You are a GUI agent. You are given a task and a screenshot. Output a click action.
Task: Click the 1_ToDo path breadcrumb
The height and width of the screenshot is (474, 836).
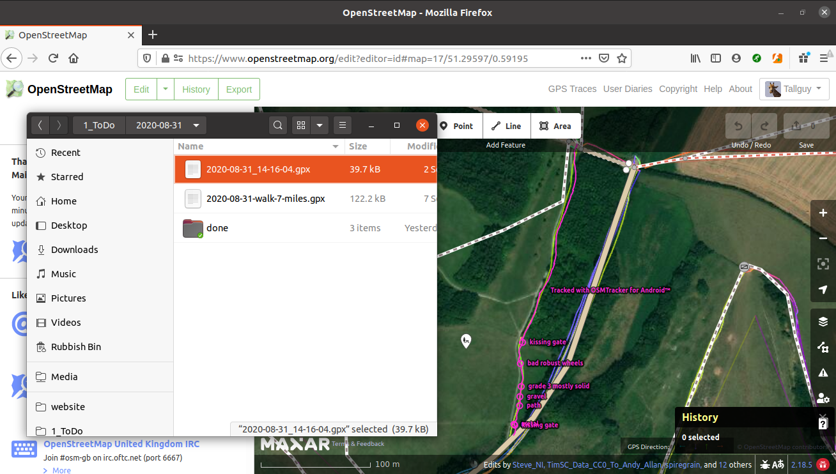(x=99, y=125)
